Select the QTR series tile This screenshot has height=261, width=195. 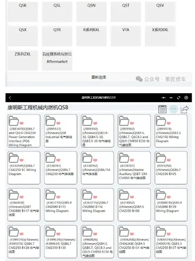tap(57, 36)
